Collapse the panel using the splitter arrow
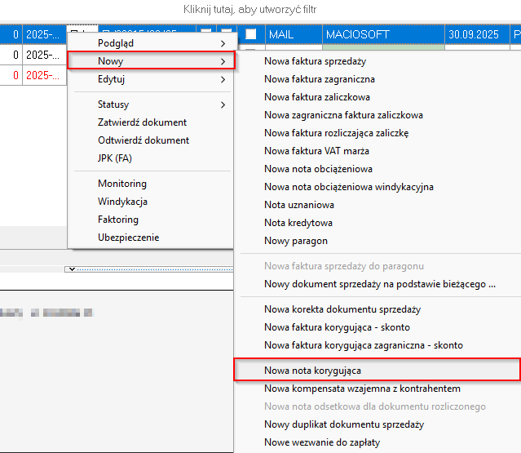This screenshot has width=521, height=453. tap(72, 269)
